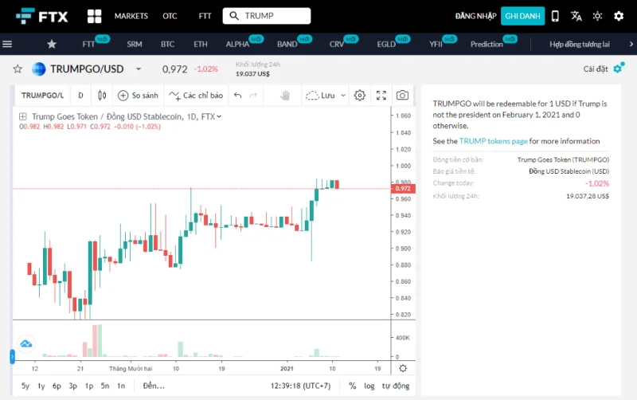Screen dimensions: 637x400
Task: Open the top-bar settings gear
Action: pos(619,16)
